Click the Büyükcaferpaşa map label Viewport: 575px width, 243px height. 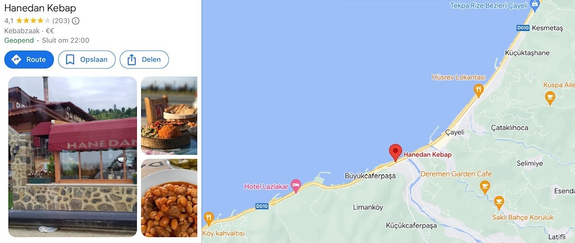pos(370,176)
